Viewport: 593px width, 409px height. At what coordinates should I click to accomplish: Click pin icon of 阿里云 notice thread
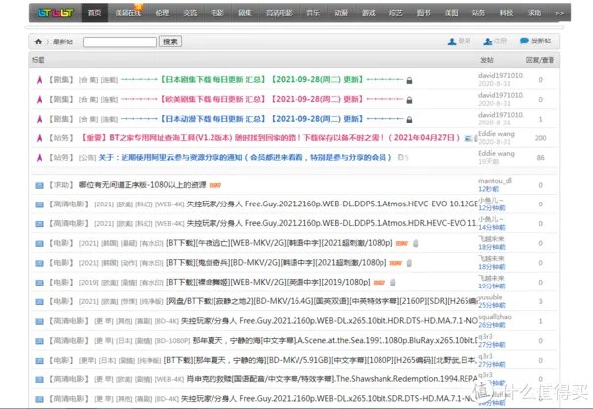click(x=39, y=158)
